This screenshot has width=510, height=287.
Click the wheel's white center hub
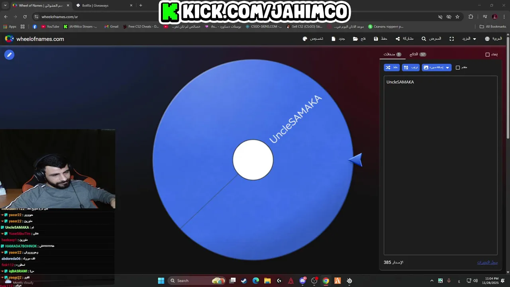pos(253,160)
